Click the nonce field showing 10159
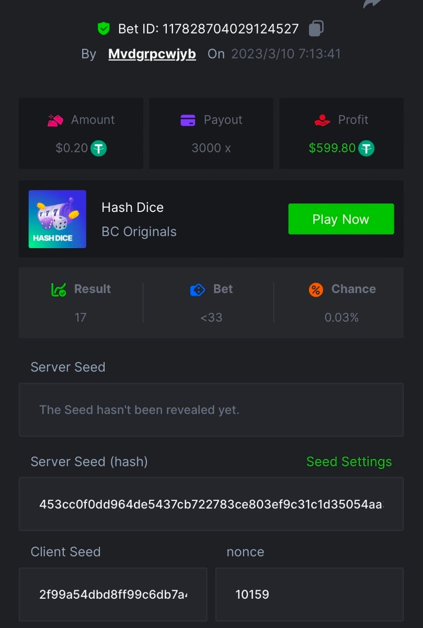This screenshot has width=423, height=628. (x=309, y=594)
